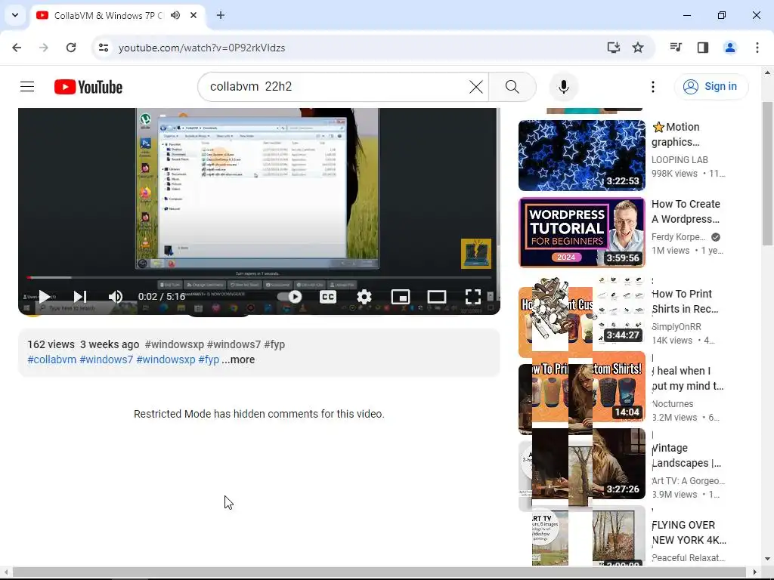Enter full screen mode
This screenshot has height=580, width=774.
pyautogui.click(x=473, y=296)
